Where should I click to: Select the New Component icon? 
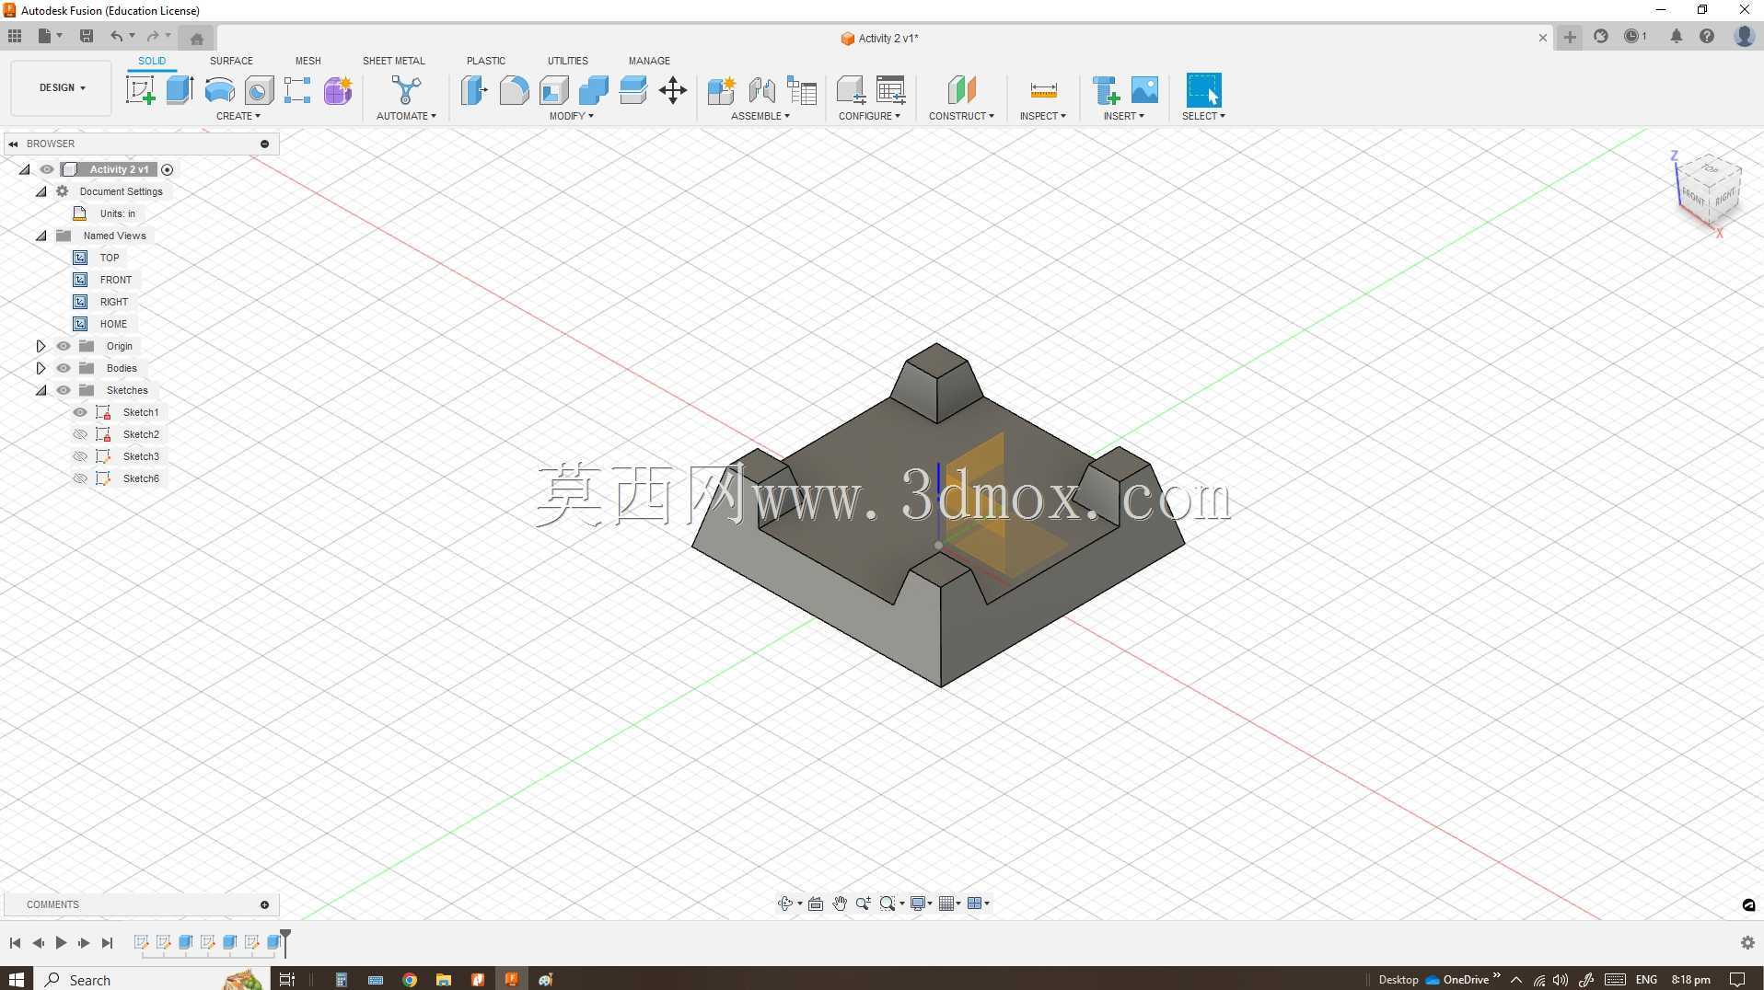pos(721,90)
